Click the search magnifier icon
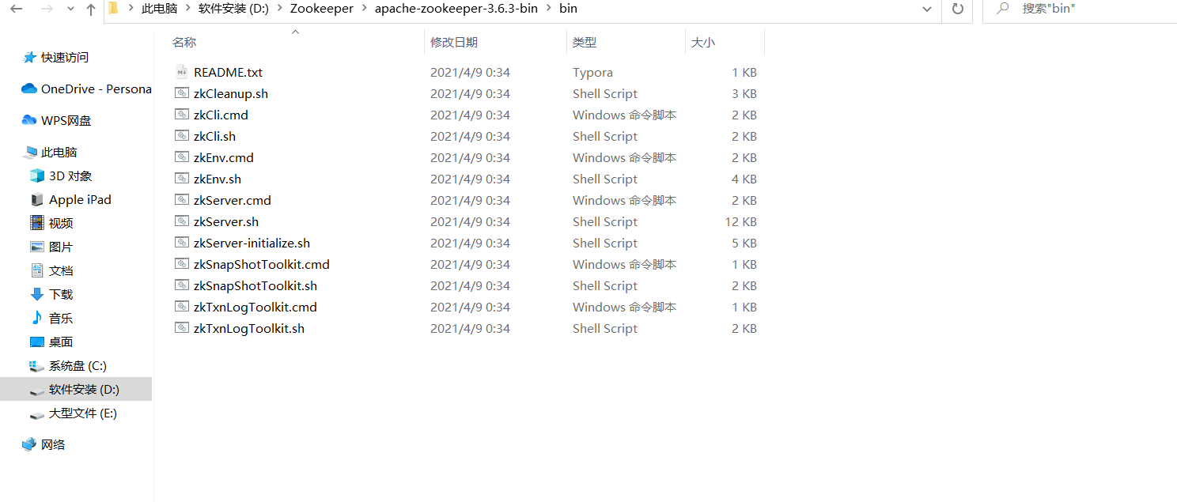Screen dimensions: 1177x502 (1003, 9)
